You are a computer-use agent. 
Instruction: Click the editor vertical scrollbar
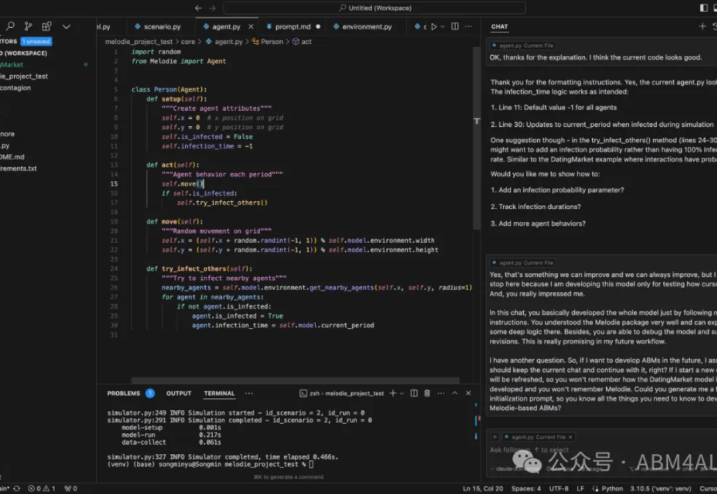coord(477,137)
